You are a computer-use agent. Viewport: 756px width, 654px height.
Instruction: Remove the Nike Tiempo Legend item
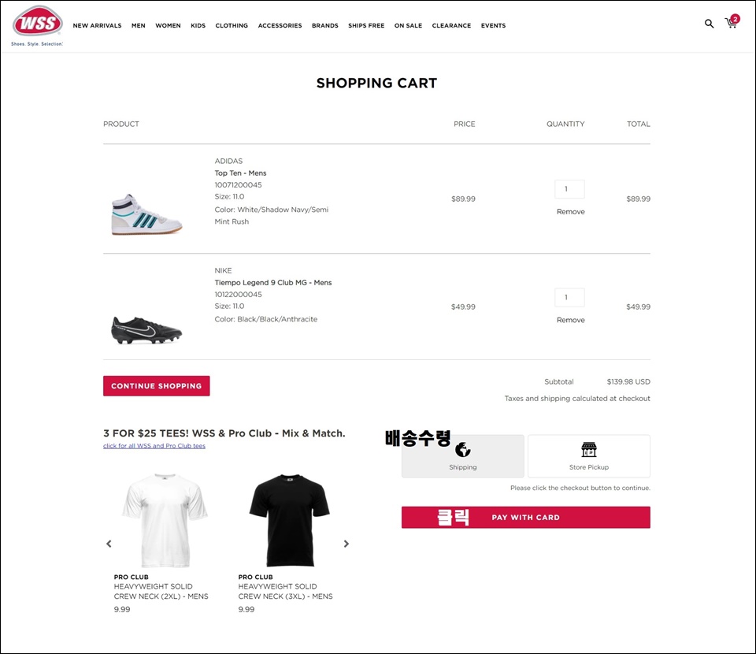click(x=570, y=320)
